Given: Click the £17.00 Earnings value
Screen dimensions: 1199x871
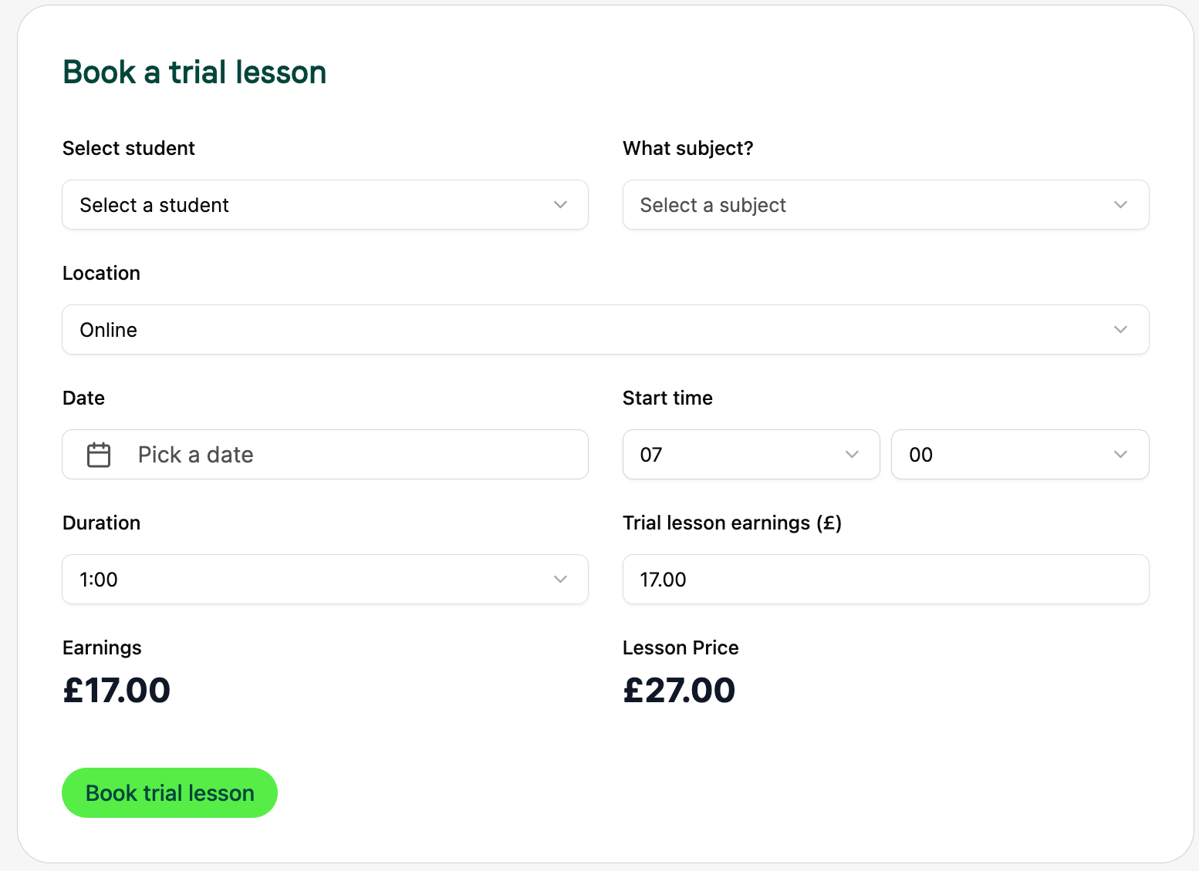Looking at the screenshot, I should click(x=117, y=690).
